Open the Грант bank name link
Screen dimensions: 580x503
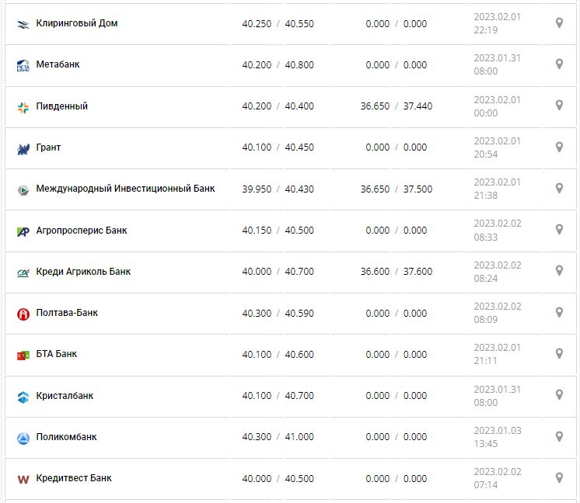pos(48,147)
